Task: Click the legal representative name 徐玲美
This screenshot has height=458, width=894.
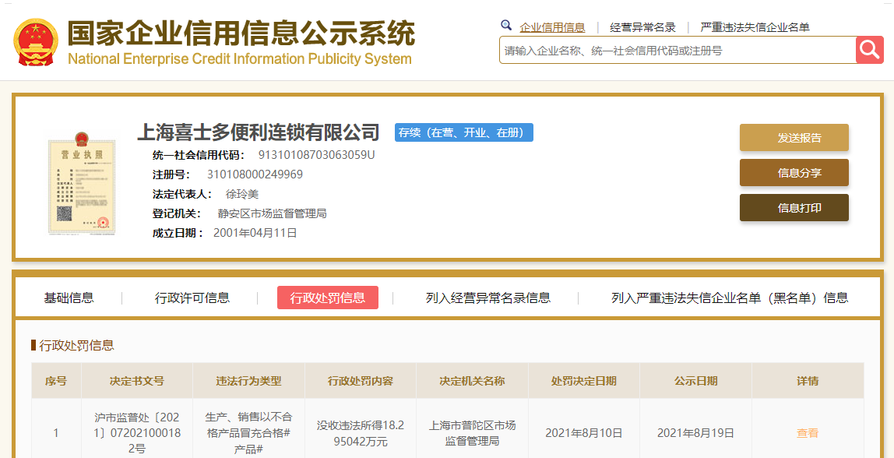Action: pos(242,194)
